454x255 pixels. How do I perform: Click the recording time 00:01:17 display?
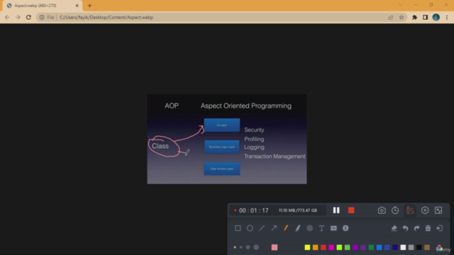(x=254, y=210)
